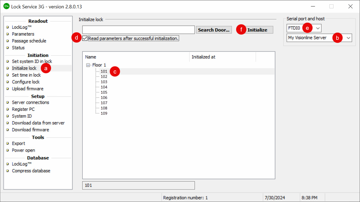
Task: Select door 109 in the door list
Action: (x=104, y=113)
